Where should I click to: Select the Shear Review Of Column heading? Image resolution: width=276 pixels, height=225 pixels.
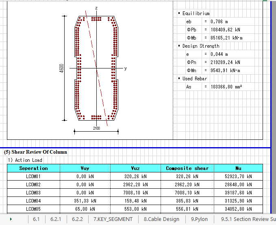click(35, 152)
